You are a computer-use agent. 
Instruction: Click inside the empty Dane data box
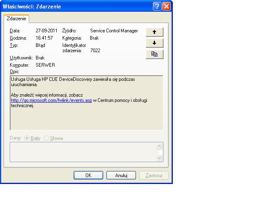click(83, 152)
